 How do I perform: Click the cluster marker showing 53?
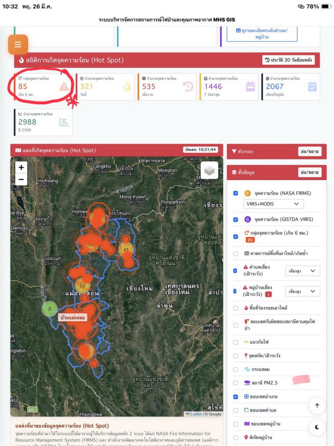[82, 285]
